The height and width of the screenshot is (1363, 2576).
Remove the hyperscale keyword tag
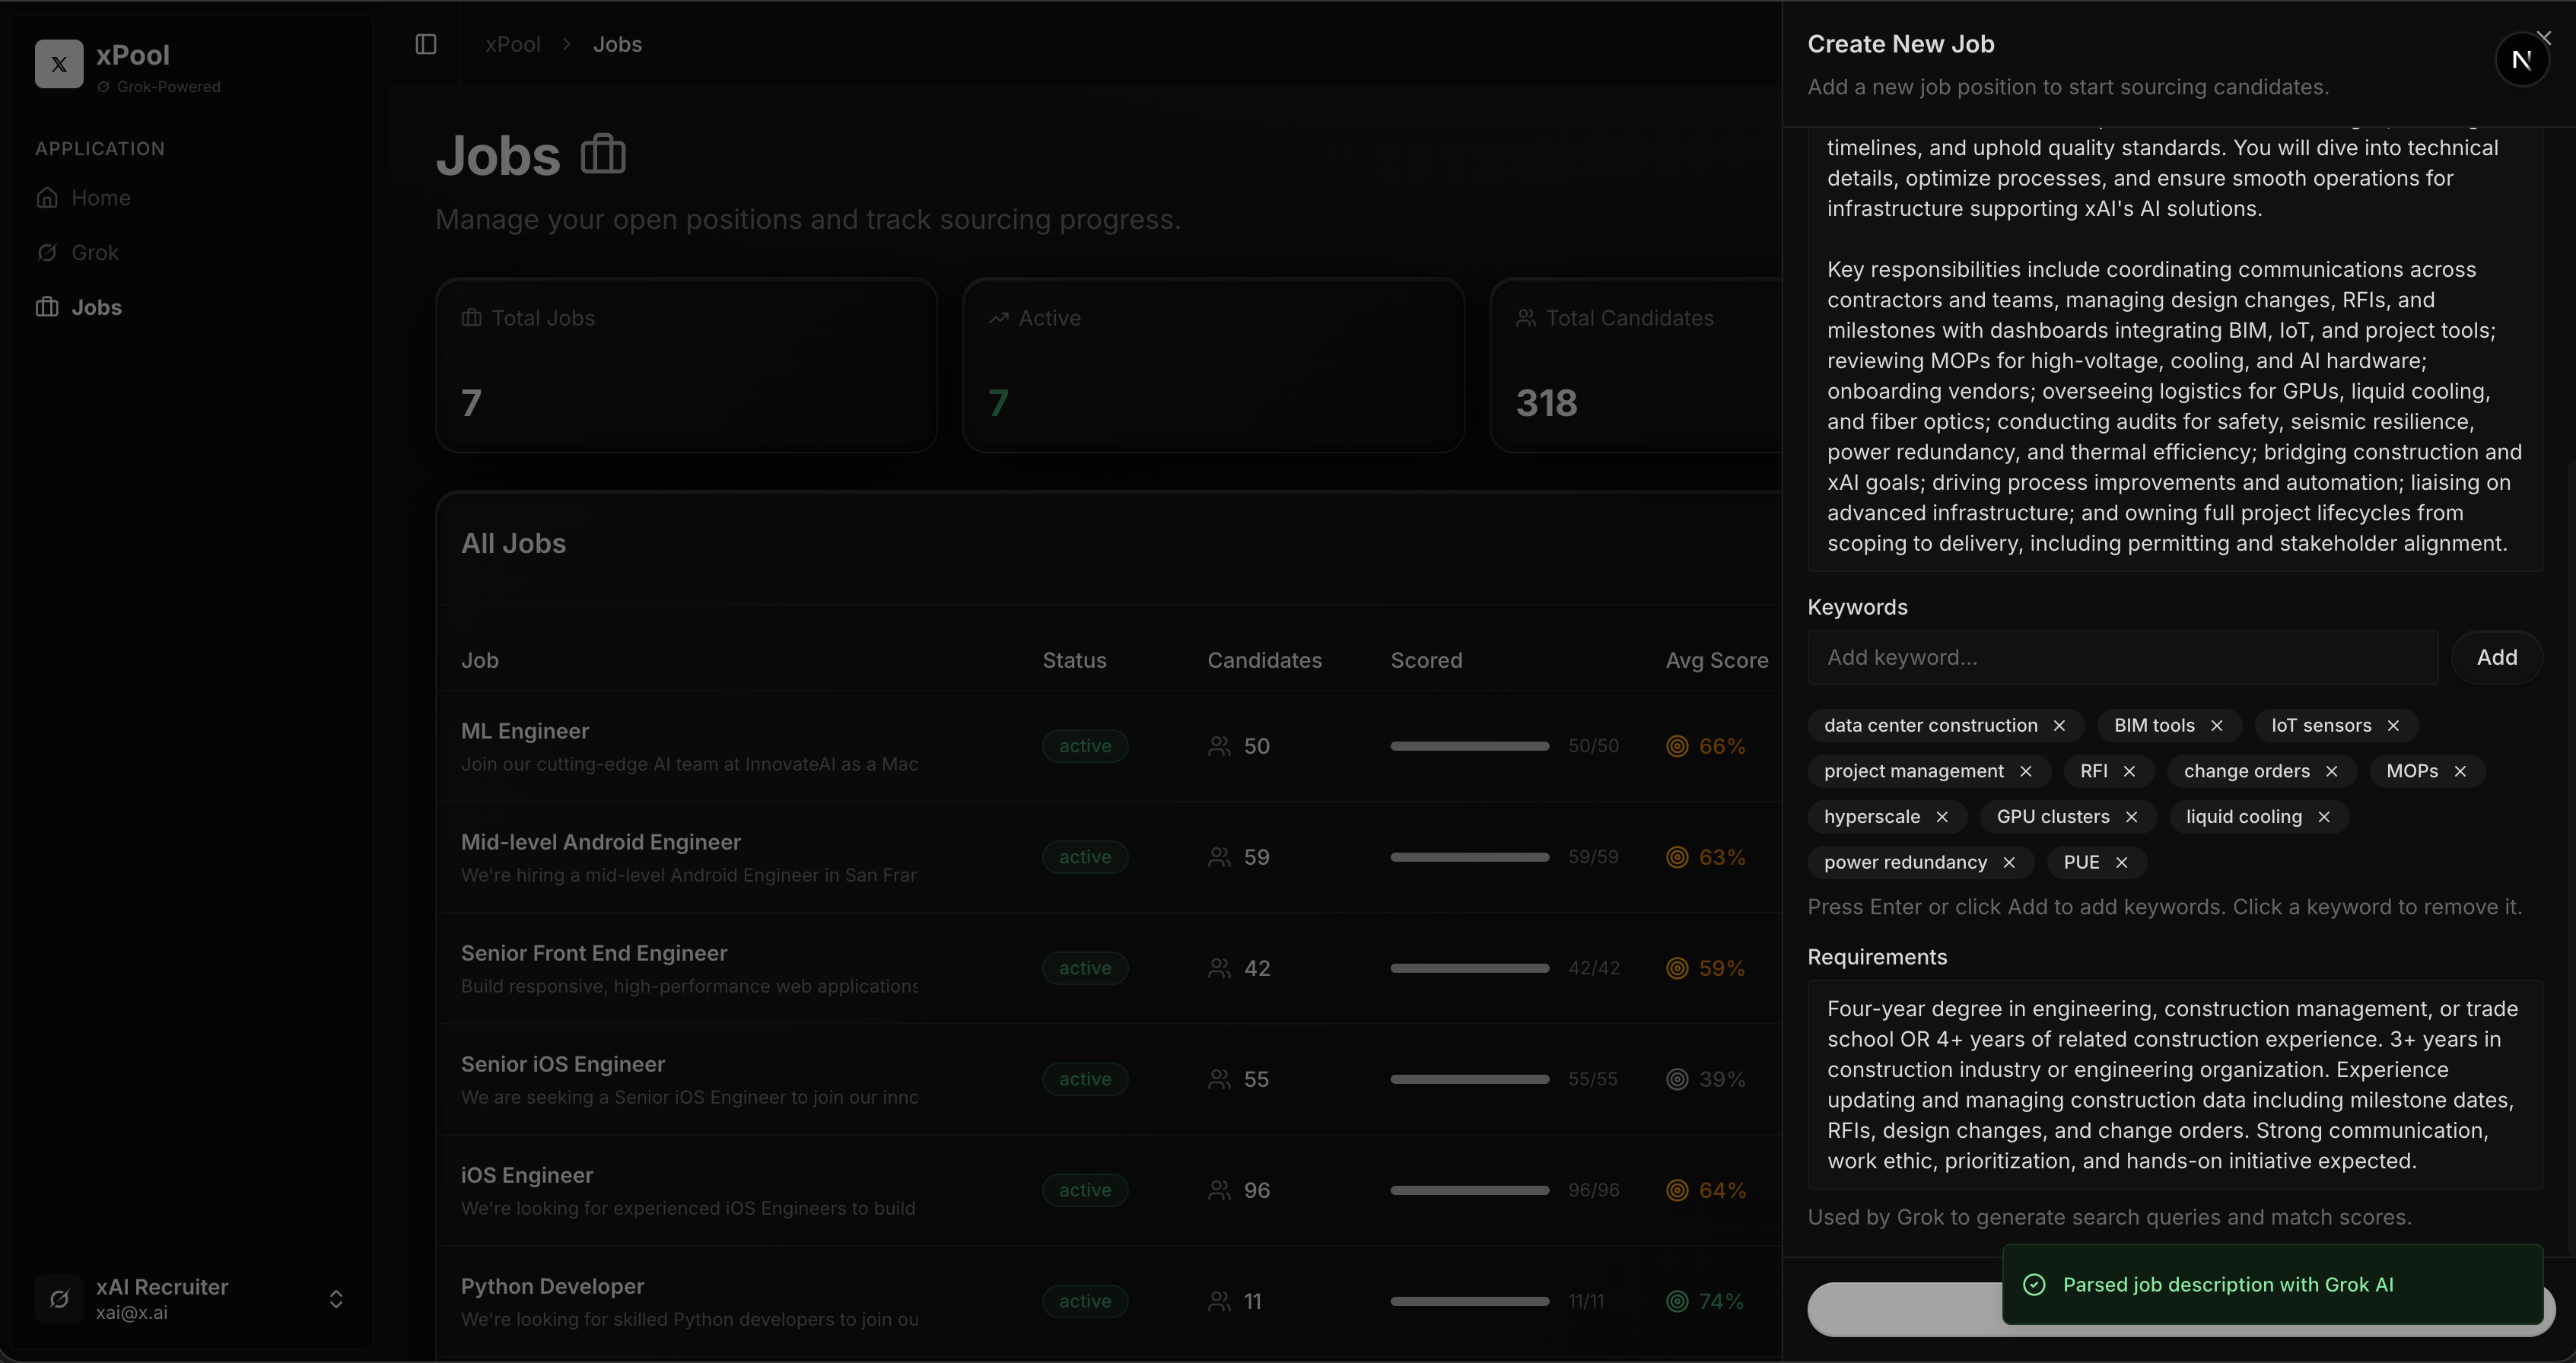[1942, 817]
